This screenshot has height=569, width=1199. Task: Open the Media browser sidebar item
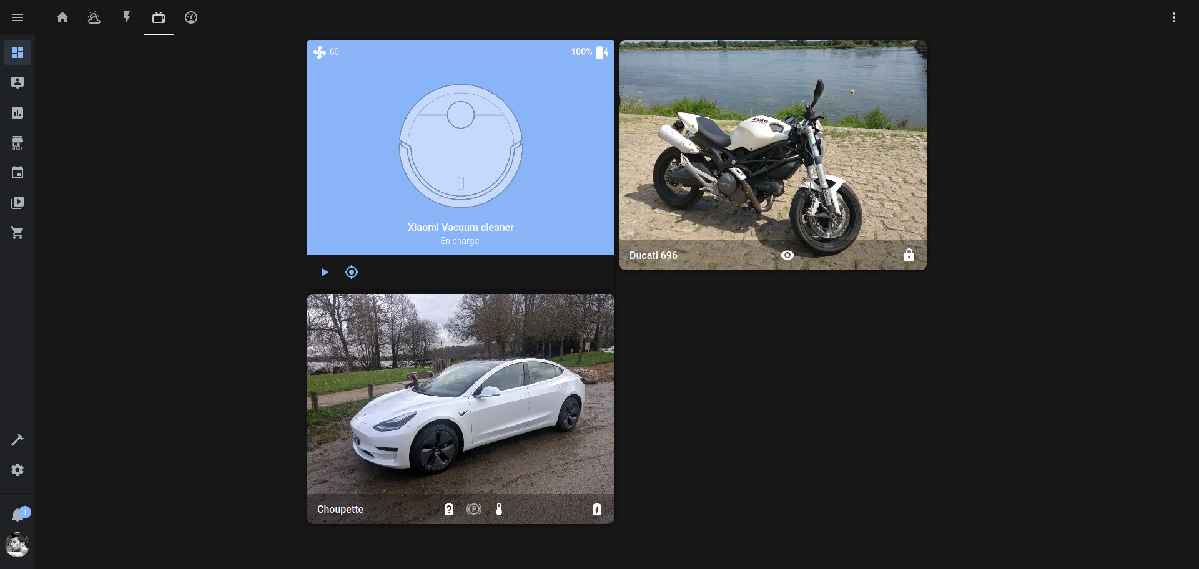[x=17, y=203]
